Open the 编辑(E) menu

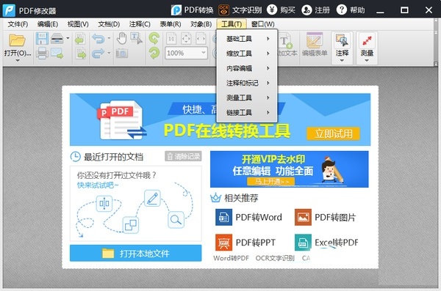pyautogui.click(x=48, y=24)
